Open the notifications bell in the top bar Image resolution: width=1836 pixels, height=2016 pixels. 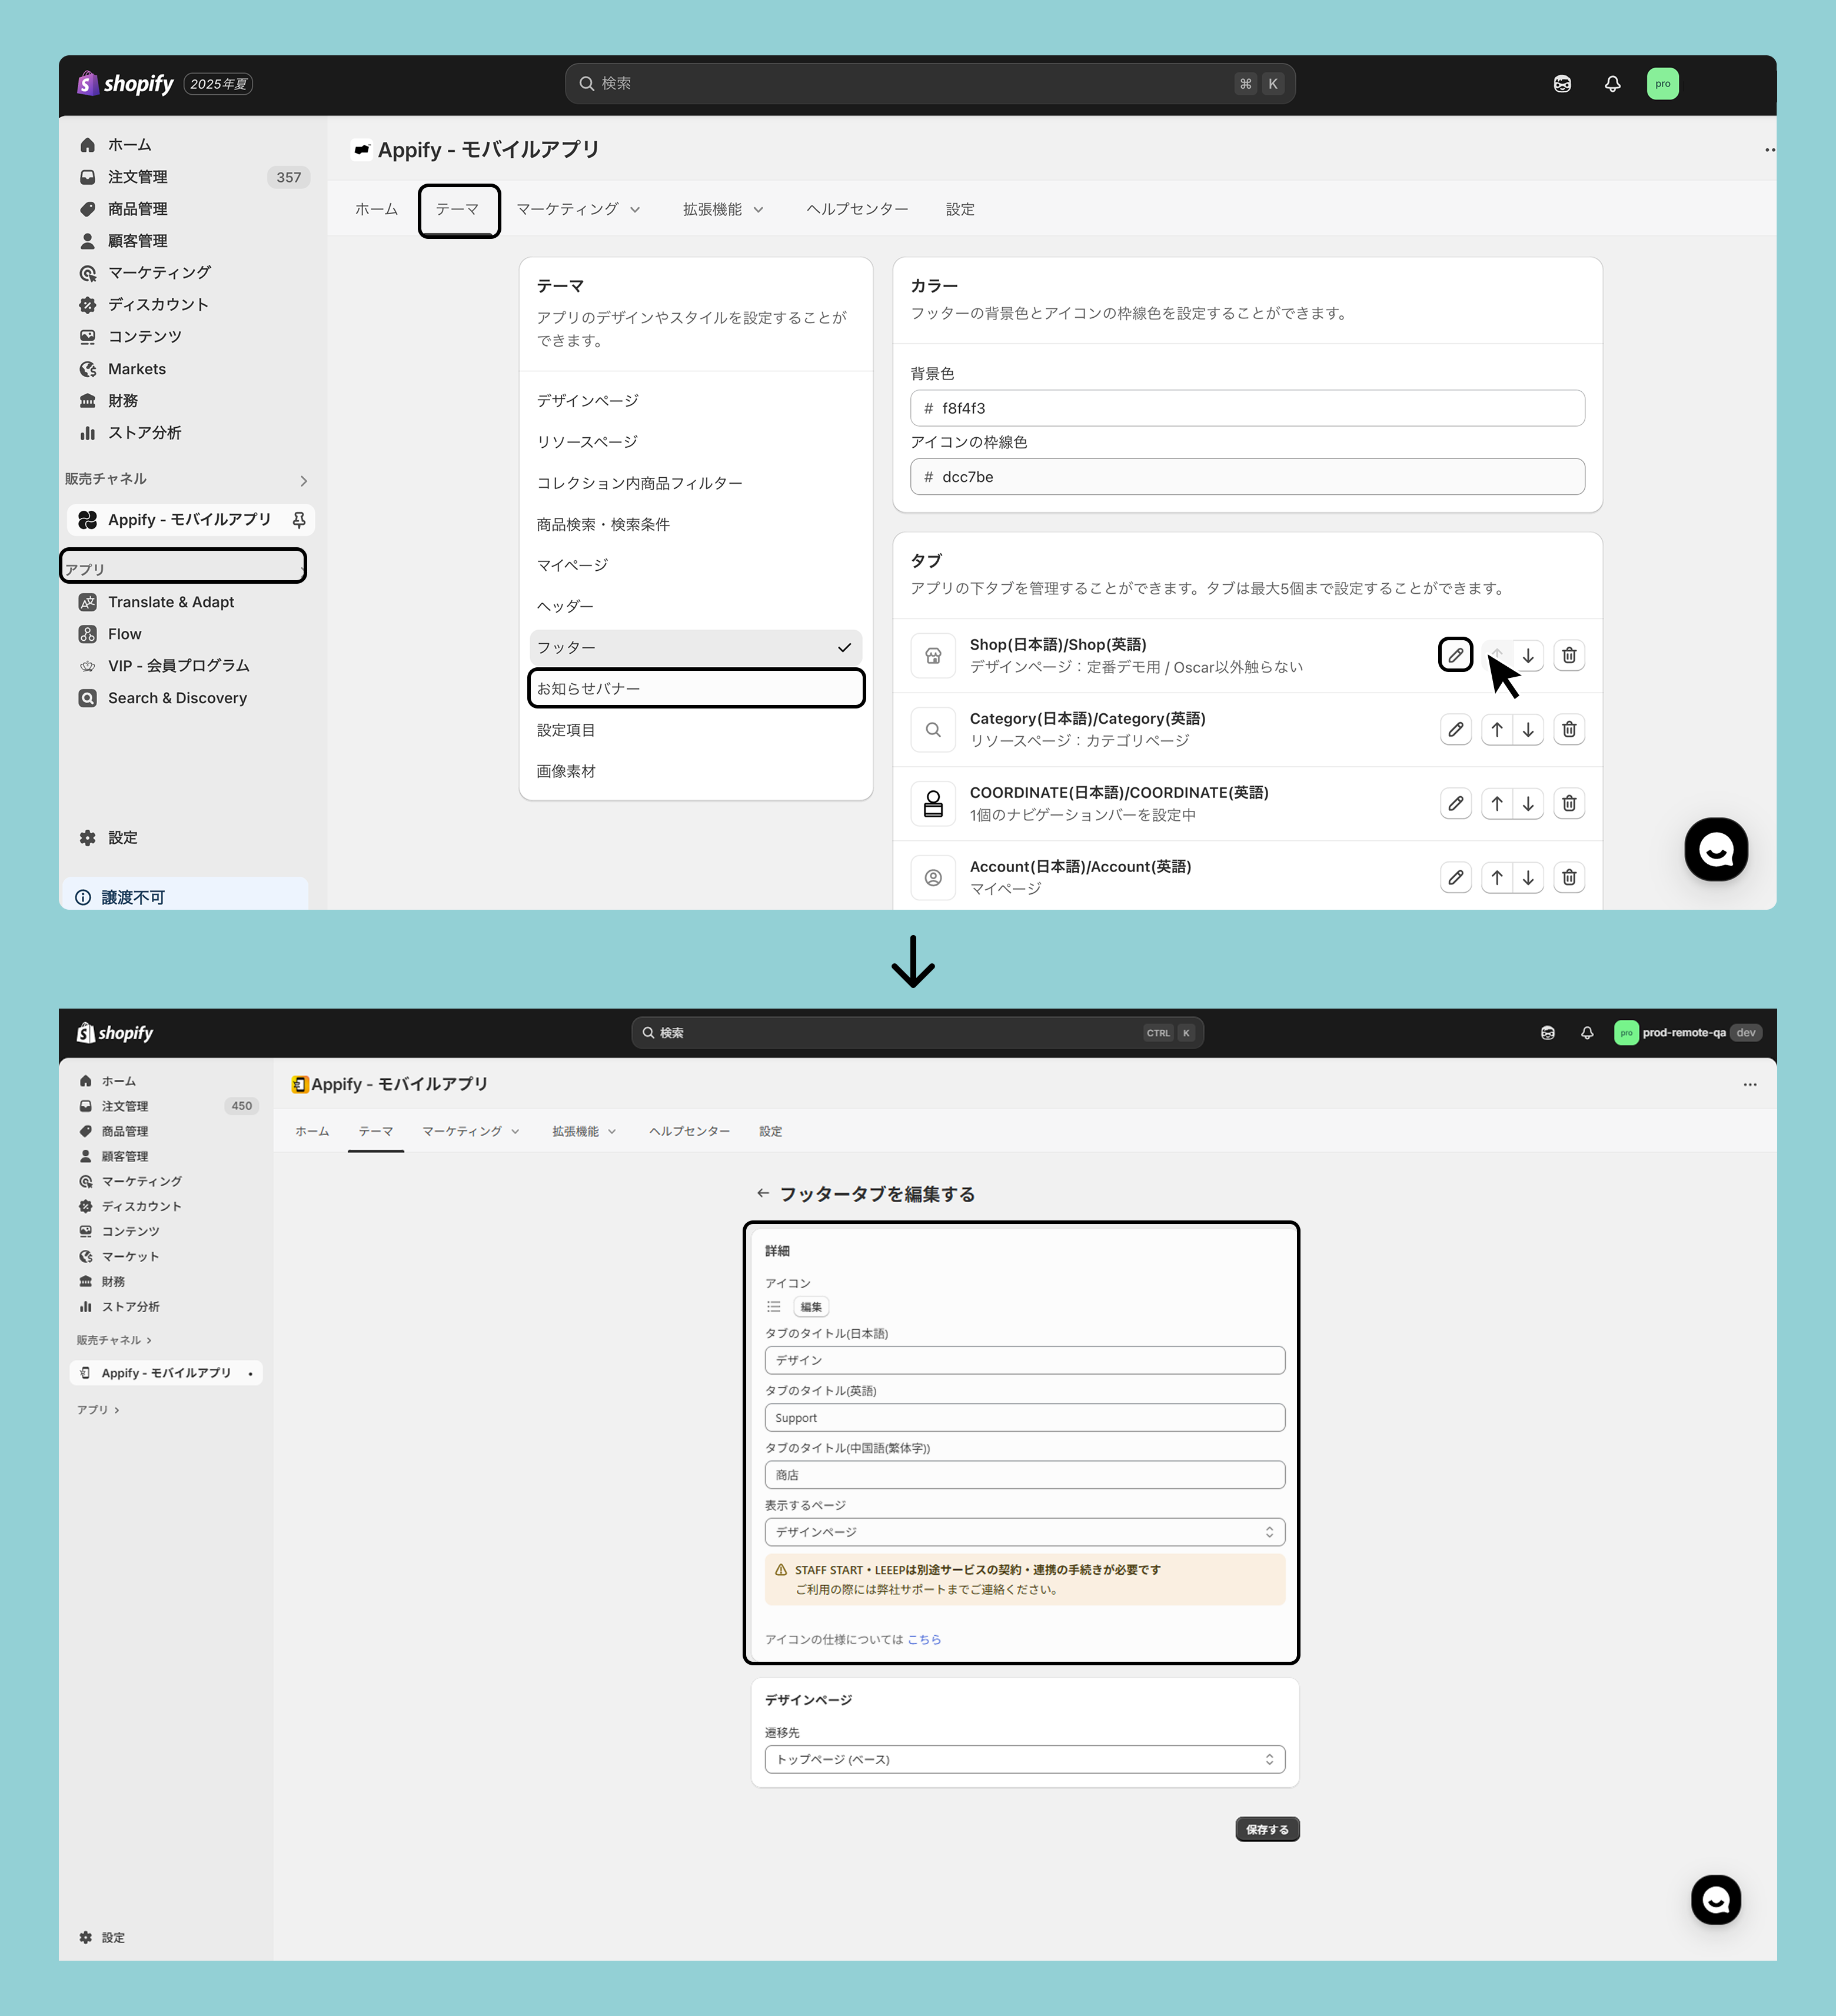(1612, 84)
